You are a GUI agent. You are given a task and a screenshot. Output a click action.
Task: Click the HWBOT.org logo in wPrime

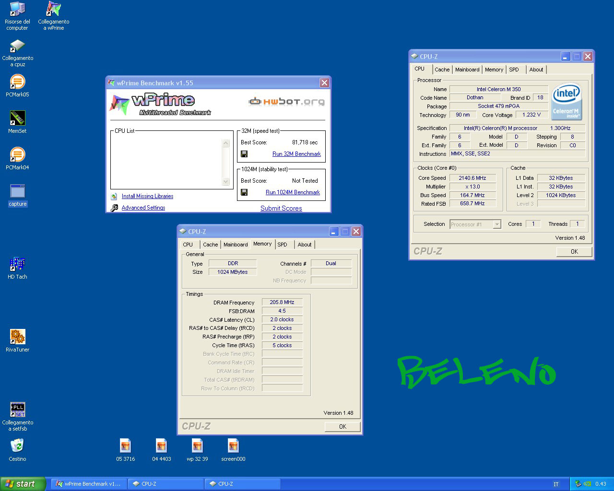tap(286, 101)
